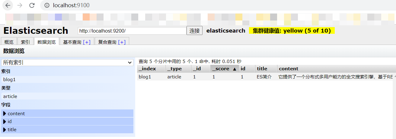Image resolution: width=396 pixels, height=139 pixels.
Task: Click the Elasticsearch heading
Action: [x=36, y=30]
